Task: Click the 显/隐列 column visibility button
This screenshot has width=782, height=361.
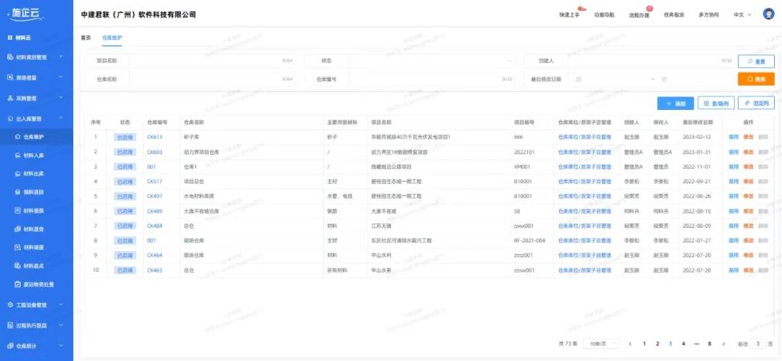Action: click(715, 103)
